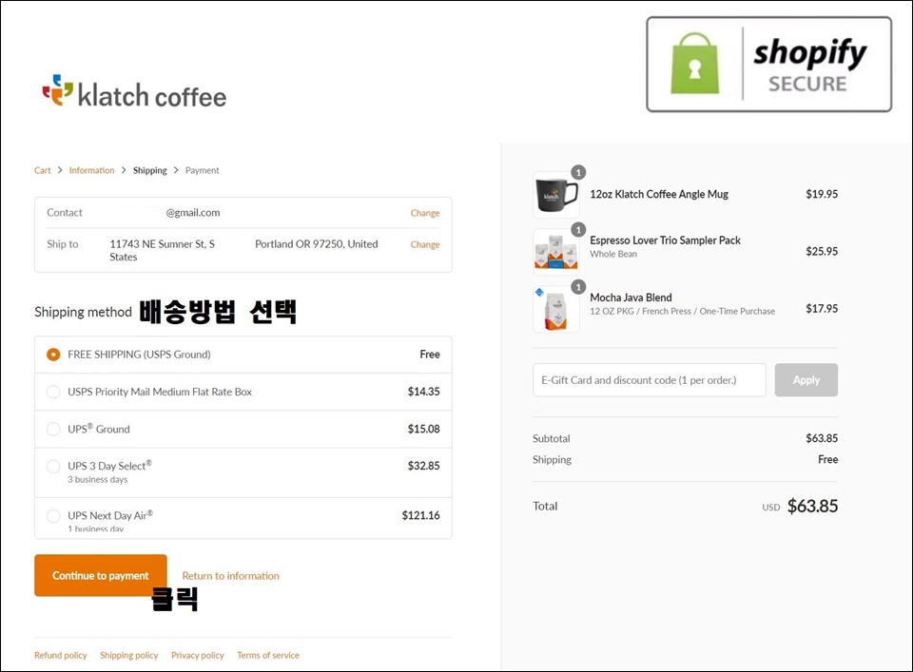Image resolution: width=913 pixels, height=672 pixels.
Task: Click the '3 business days' delivery note
Action: click(97, 479)
